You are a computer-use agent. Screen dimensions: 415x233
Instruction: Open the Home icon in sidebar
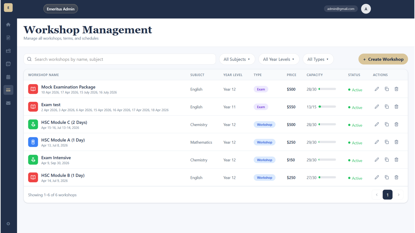pyautogui.click(x=8, y=25)
